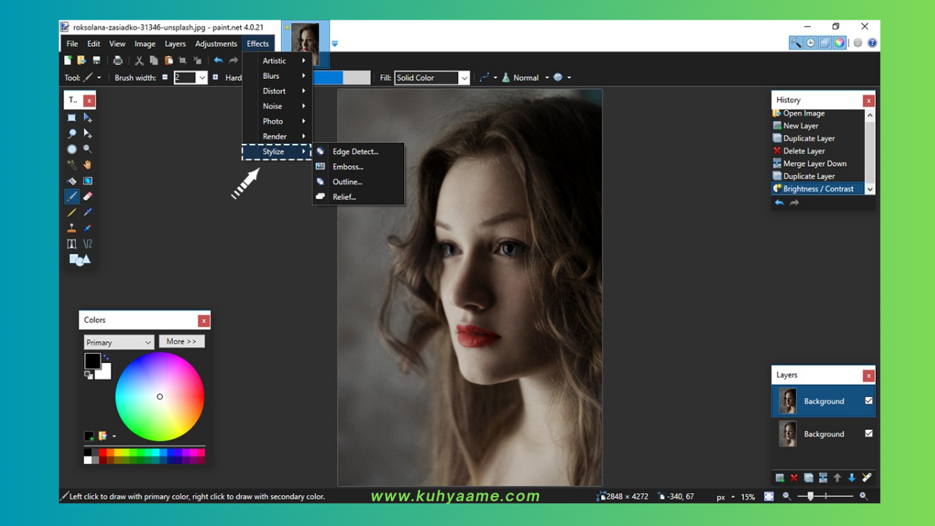Select the Paint Bucket tool

72,181
